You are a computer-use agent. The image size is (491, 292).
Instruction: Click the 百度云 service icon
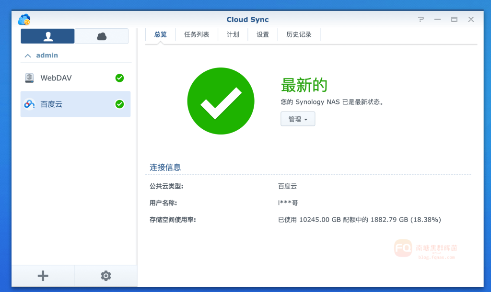30,104
